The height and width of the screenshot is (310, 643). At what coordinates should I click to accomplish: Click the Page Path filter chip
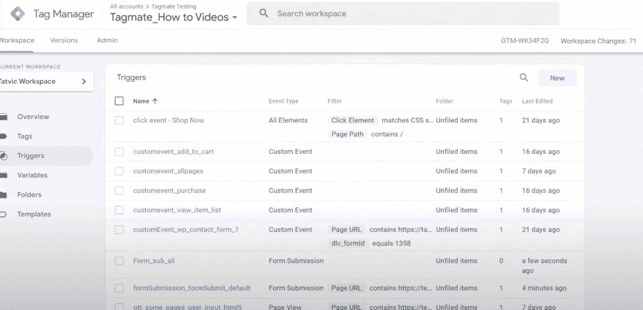(x=348, y=134)
